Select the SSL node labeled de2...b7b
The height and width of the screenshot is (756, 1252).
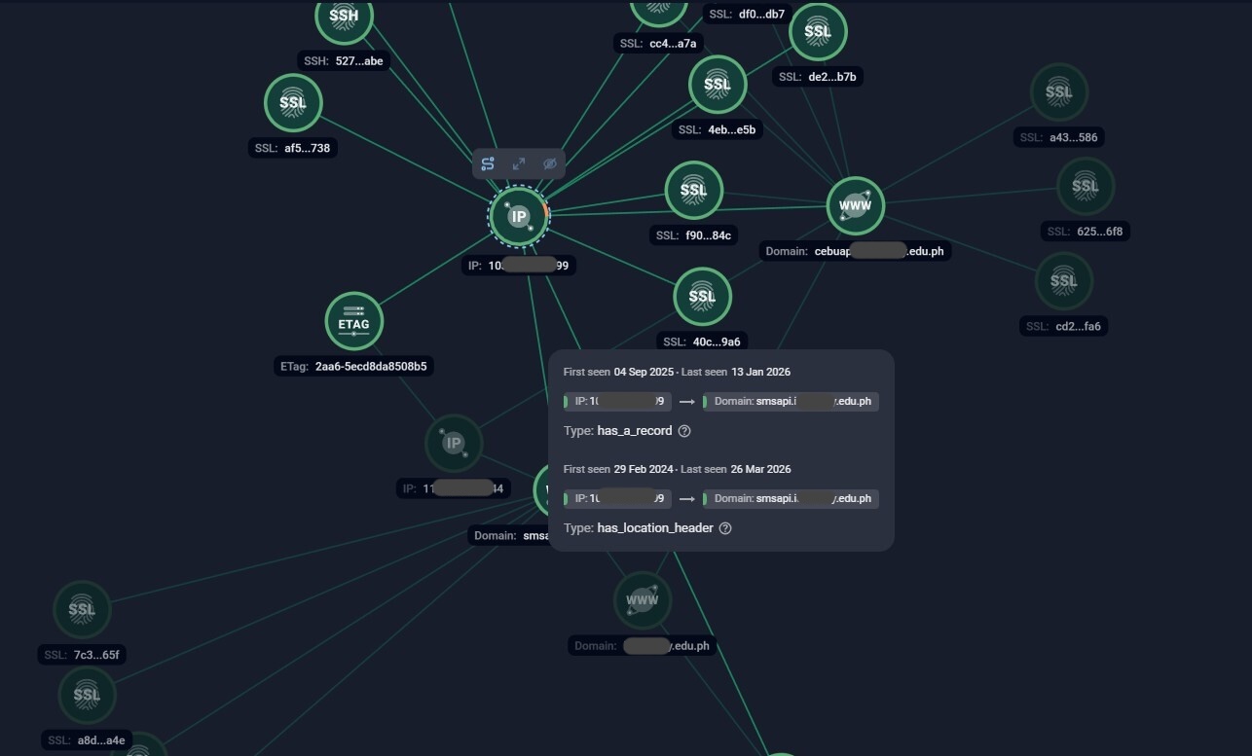point(818,31)
